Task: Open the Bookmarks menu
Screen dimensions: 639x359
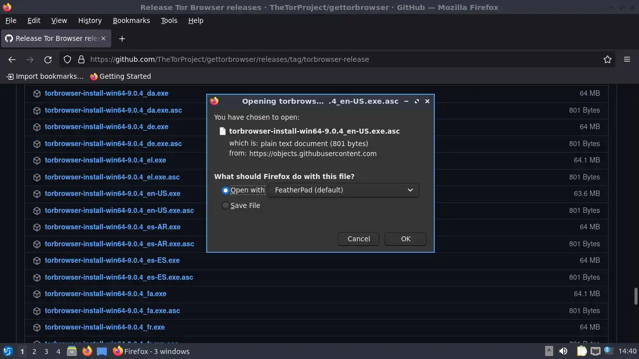Action: pos(131,20)
